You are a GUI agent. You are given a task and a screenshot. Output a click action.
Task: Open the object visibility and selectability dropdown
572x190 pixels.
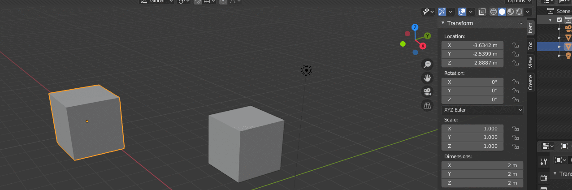pos(429,12)
